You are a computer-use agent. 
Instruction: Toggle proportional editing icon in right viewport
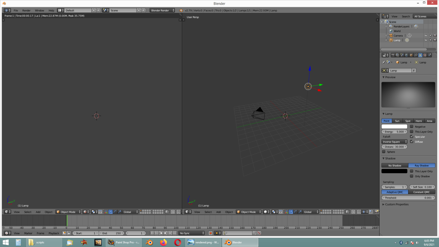point(353,212)
